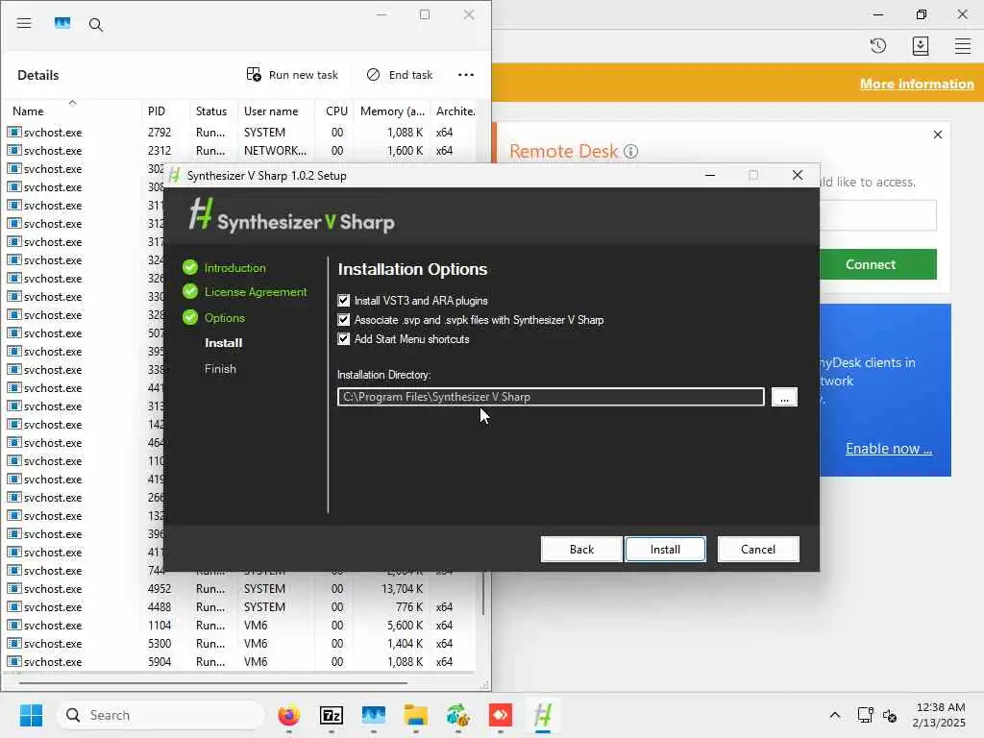Click the taskbar Search box
The height and width of the screenshot is (738, 984).
click(x=160, y=715)
